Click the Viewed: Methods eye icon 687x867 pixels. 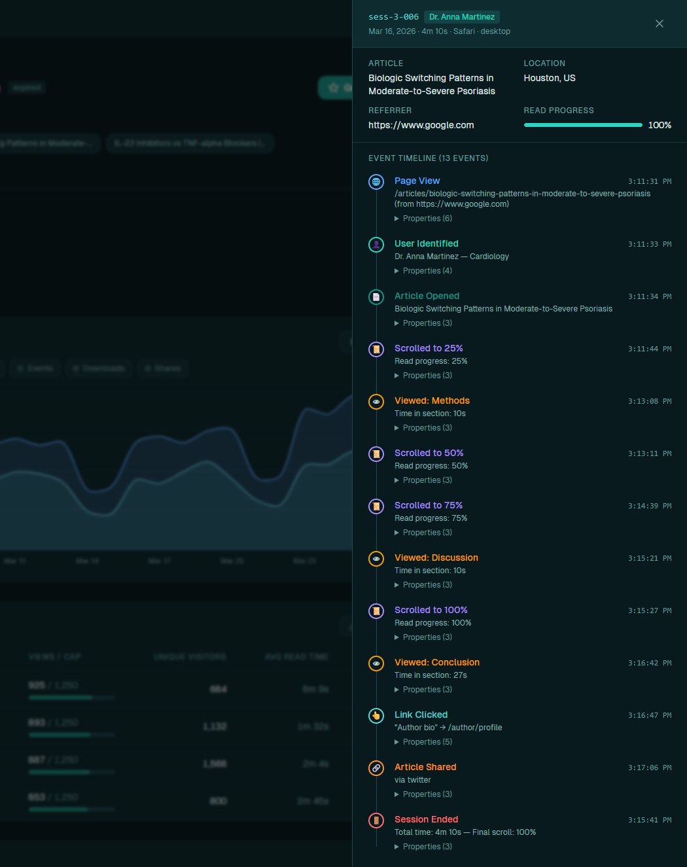pos(376,402)
